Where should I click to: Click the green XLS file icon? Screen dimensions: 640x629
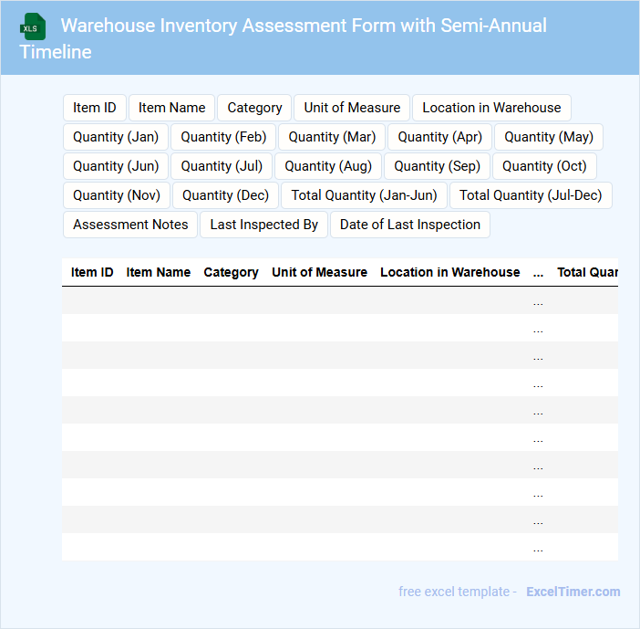coord(33,27)
